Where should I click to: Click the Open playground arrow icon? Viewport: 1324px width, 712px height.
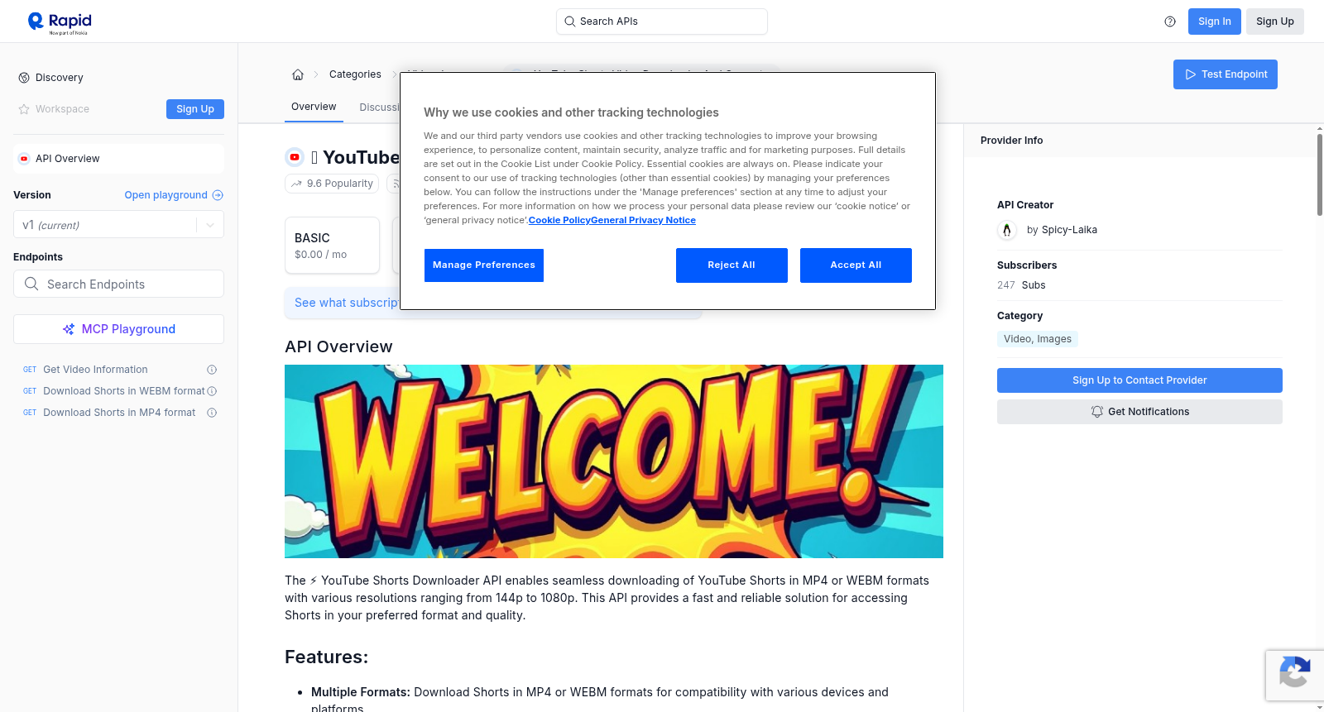(218, 195)
